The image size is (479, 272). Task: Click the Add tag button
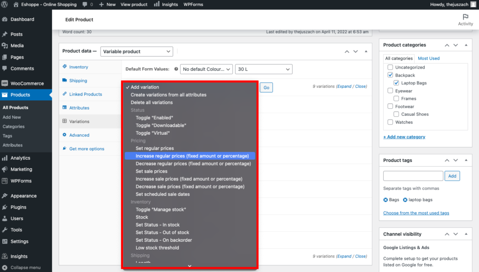coord(452,176)
